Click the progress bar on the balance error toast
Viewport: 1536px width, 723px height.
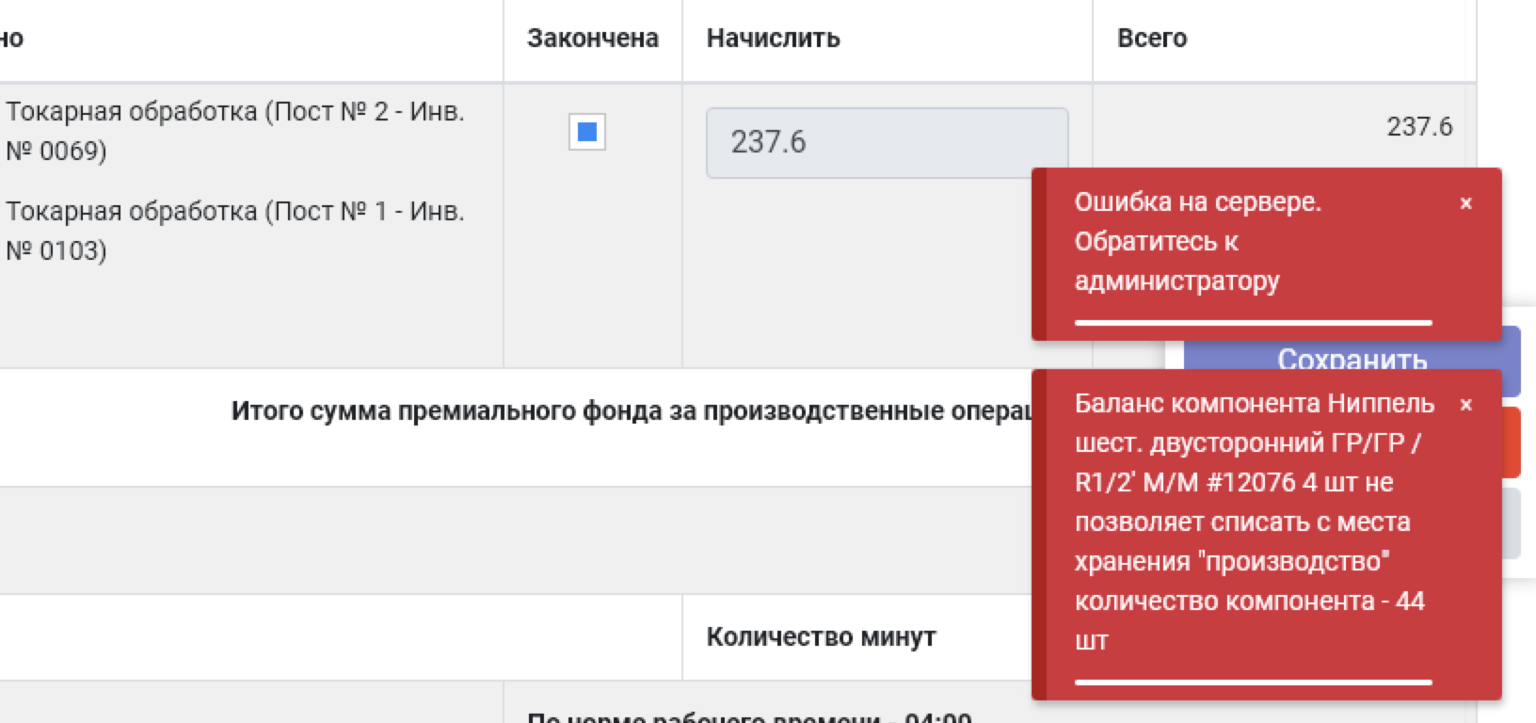(1254, 683)
